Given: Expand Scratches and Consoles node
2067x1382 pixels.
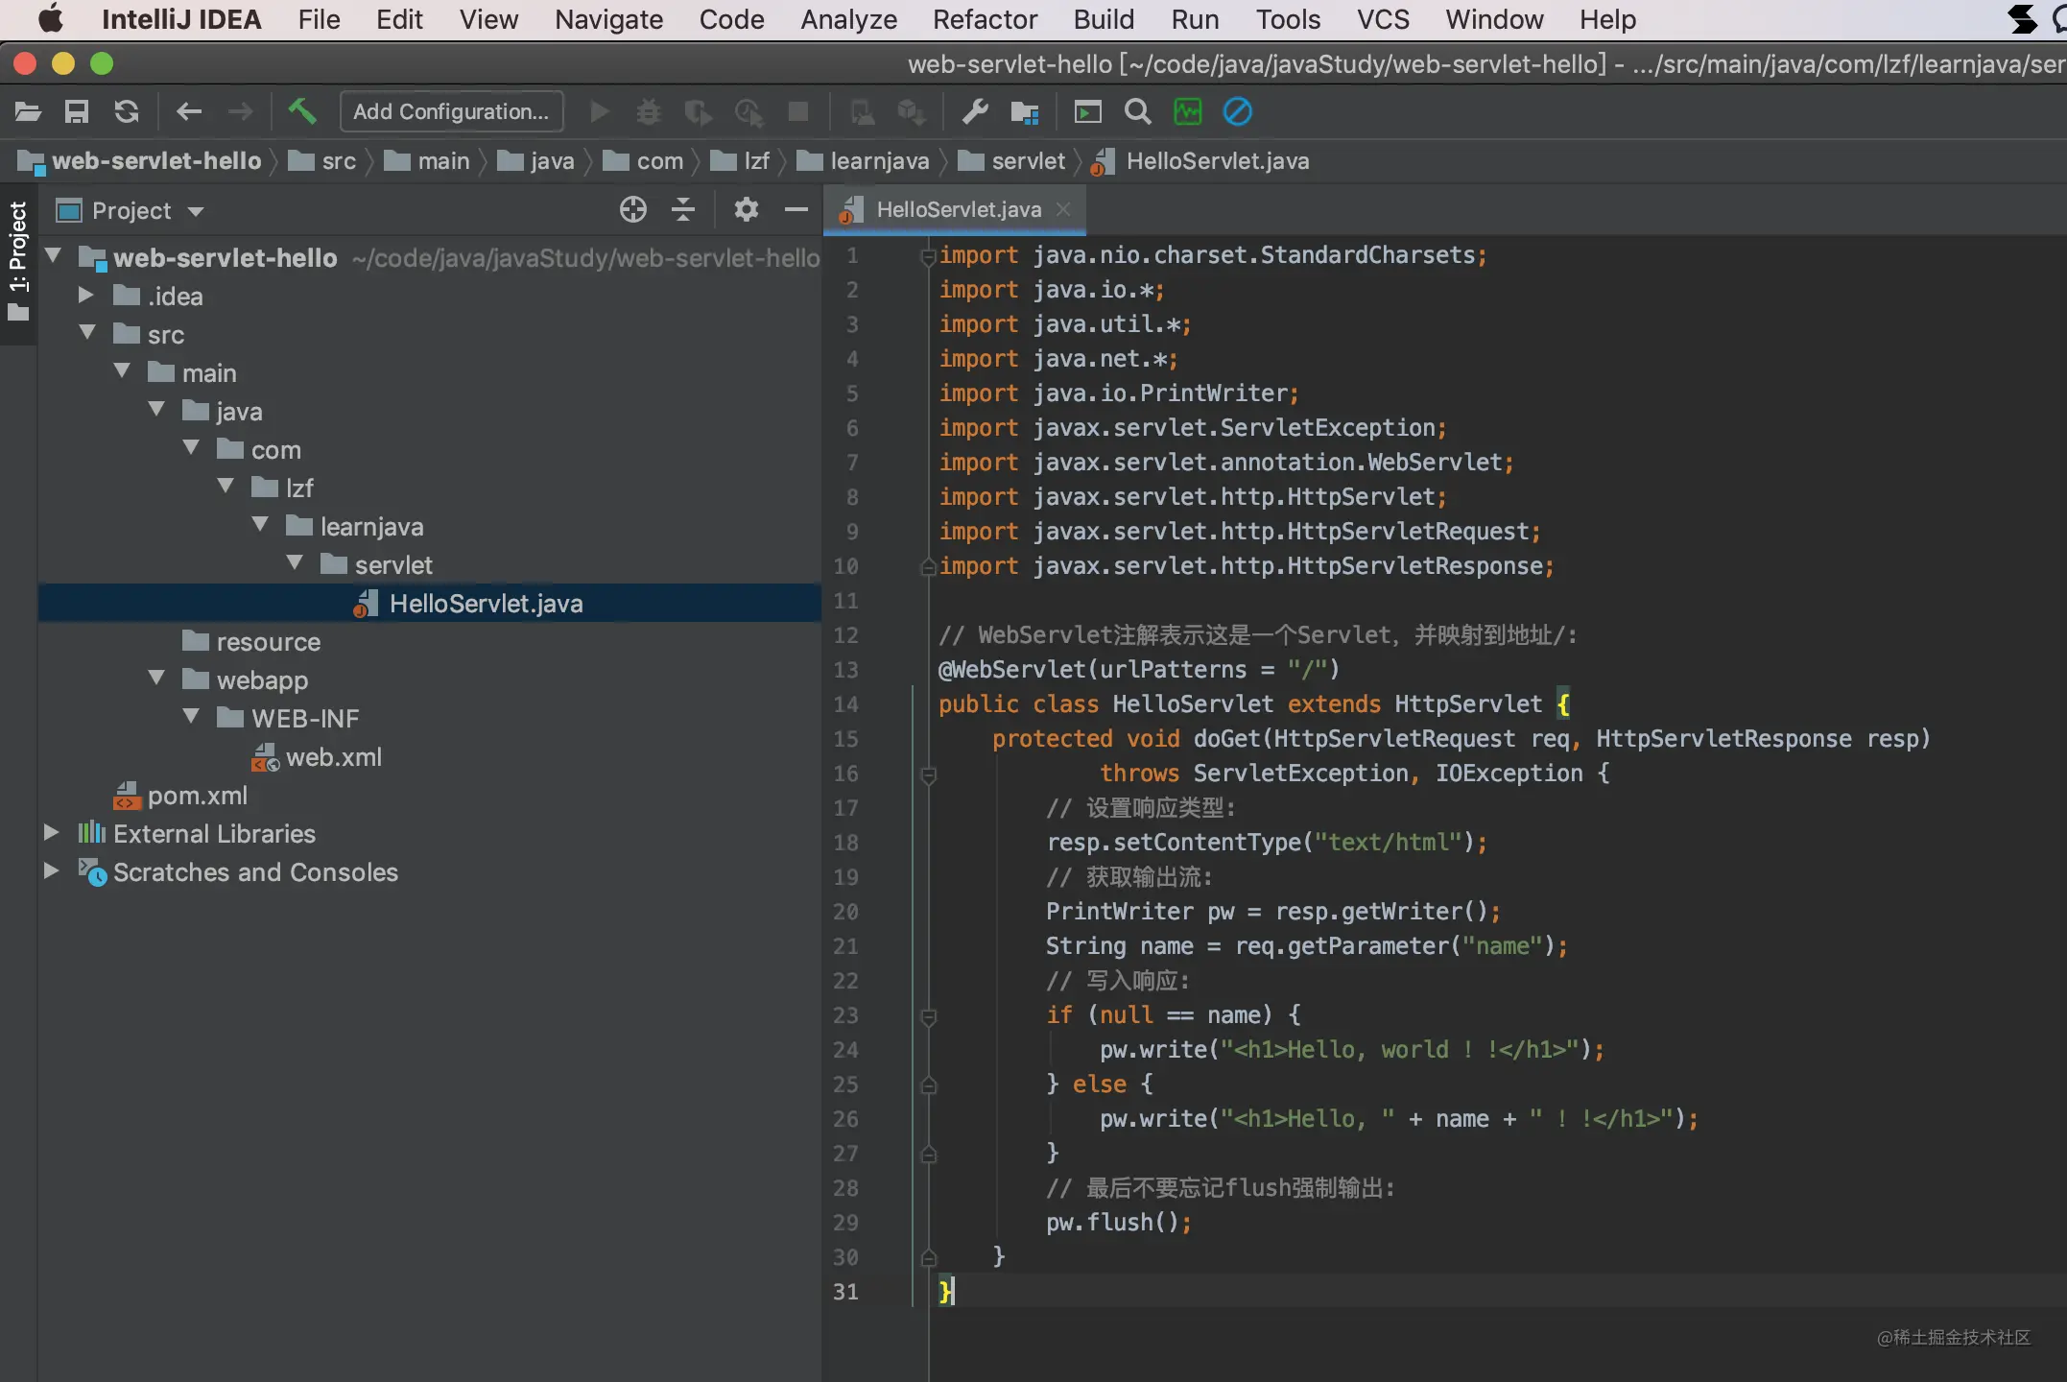Looking at the screenshot, I should pyautogui.click(x=52, y=870).
